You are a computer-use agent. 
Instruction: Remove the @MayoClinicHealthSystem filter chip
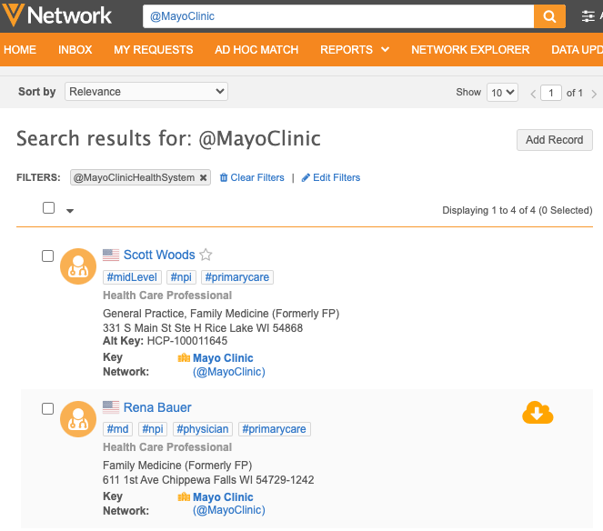[x=203, y=178]
